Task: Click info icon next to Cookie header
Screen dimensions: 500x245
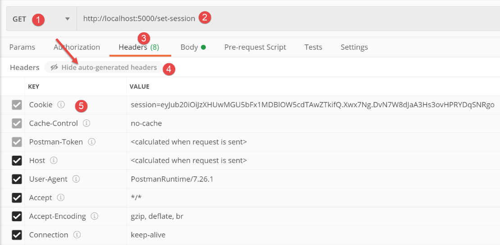Action: pos(61,105)
